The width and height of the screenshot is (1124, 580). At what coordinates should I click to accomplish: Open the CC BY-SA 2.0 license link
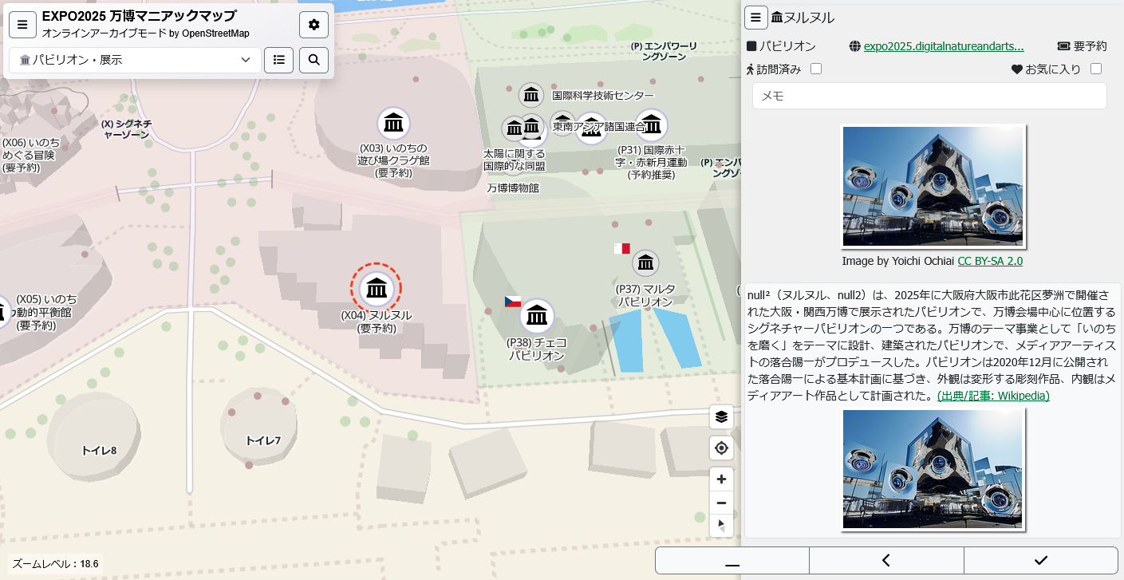[x=990, y=261]
